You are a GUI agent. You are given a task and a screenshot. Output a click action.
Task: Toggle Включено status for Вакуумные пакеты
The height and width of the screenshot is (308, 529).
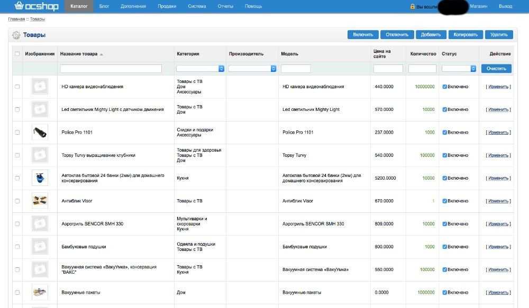coord(445,293)
